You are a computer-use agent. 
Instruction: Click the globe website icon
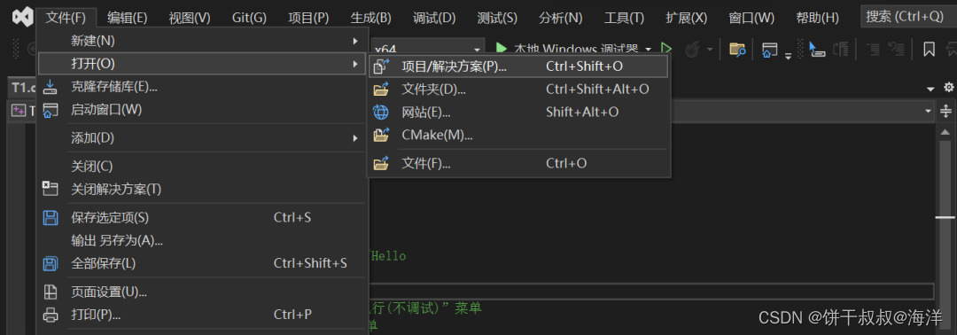(x=381, y=113)
